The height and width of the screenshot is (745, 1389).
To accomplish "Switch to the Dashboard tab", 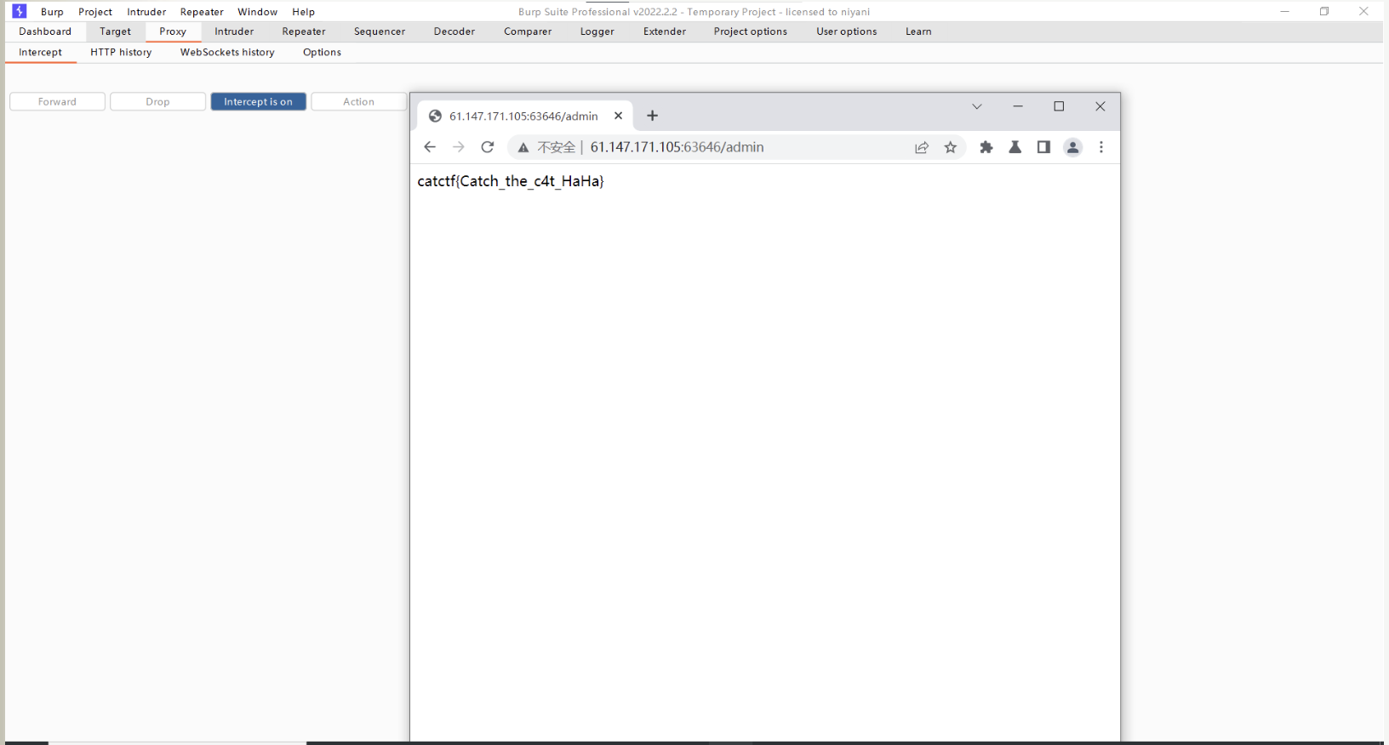I will [x=45, y=31].
